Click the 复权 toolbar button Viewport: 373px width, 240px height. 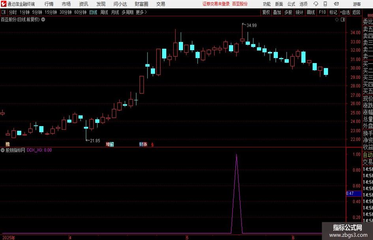point(266,12)
